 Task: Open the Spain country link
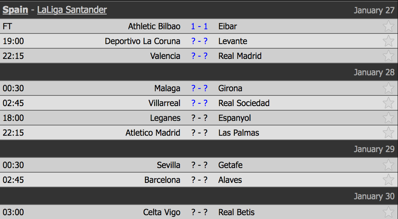click(15, 10)
